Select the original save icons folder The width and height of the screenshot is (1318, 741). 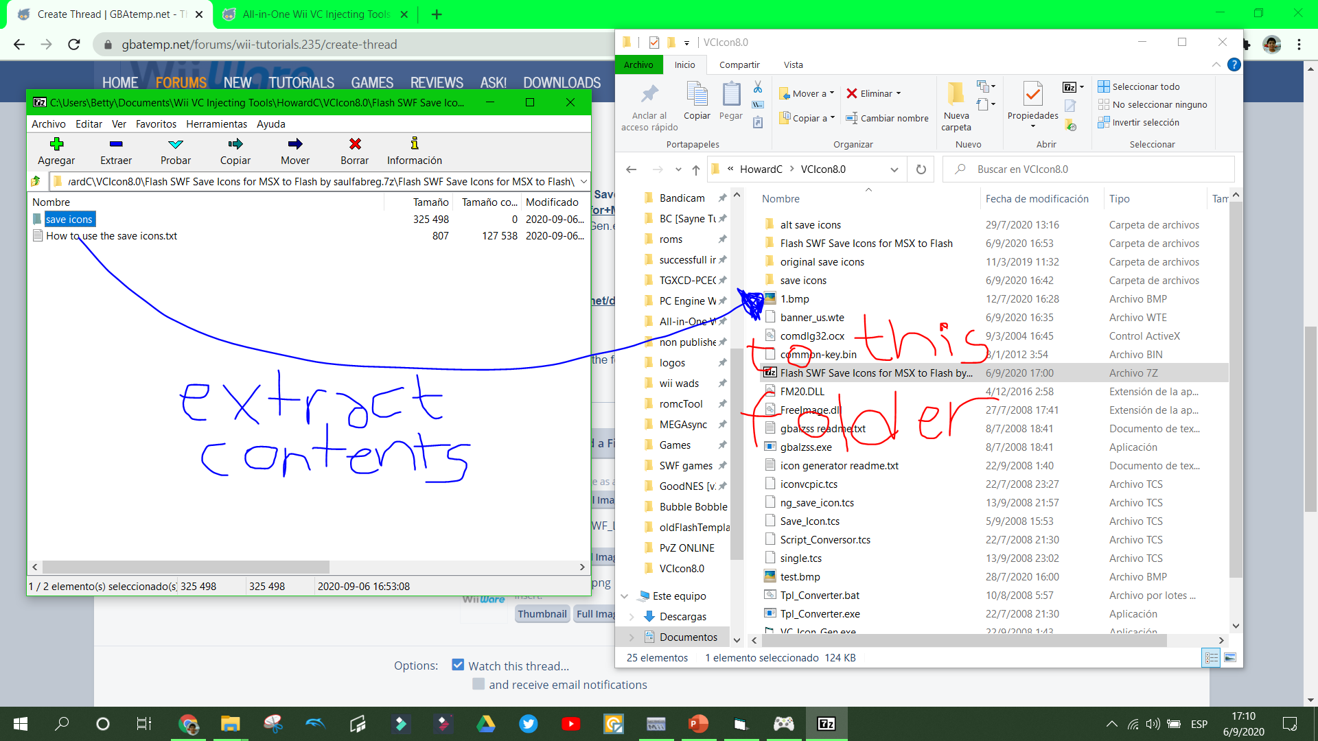click(822, 262)
